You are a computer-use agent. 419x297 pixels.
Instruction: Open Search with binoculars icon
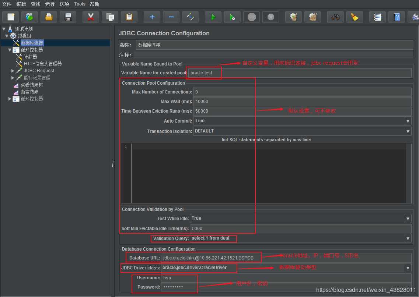click(336, 17)
